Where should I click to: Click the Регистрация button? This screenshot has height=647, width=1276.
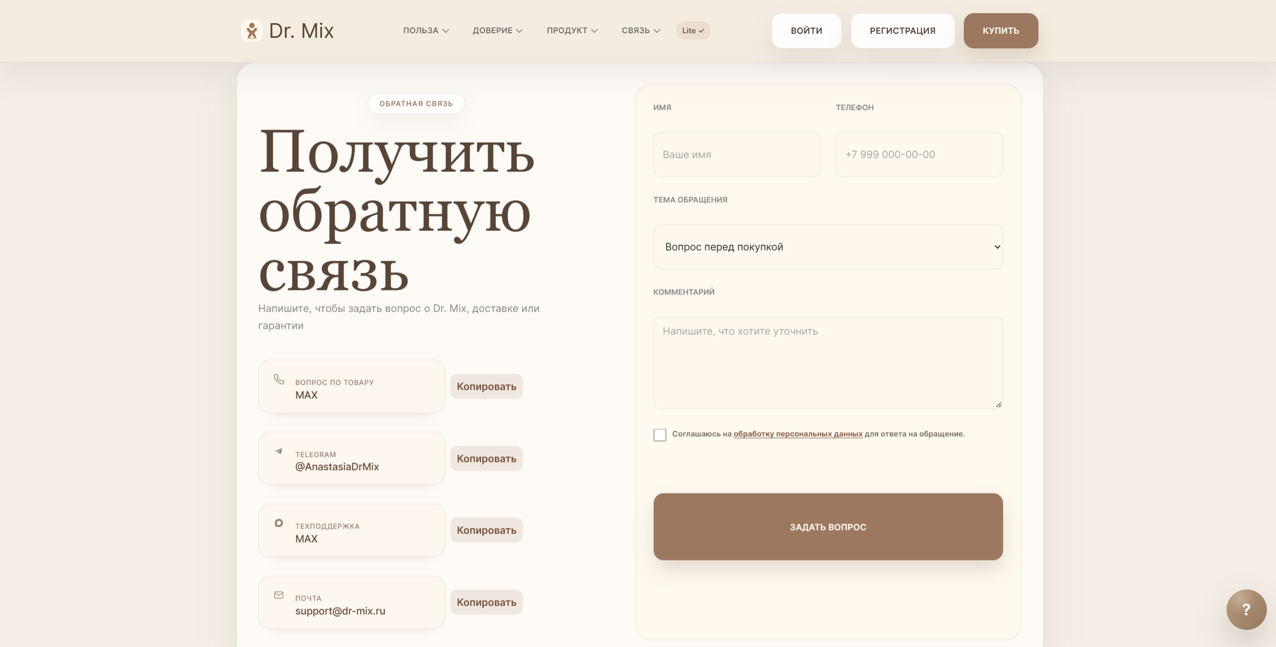coord(903,31)
